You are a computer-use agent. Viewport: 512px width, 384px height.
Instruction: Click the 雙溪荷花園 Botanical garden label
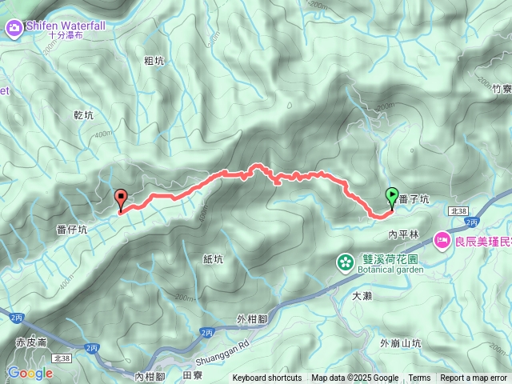pos(390,265)
